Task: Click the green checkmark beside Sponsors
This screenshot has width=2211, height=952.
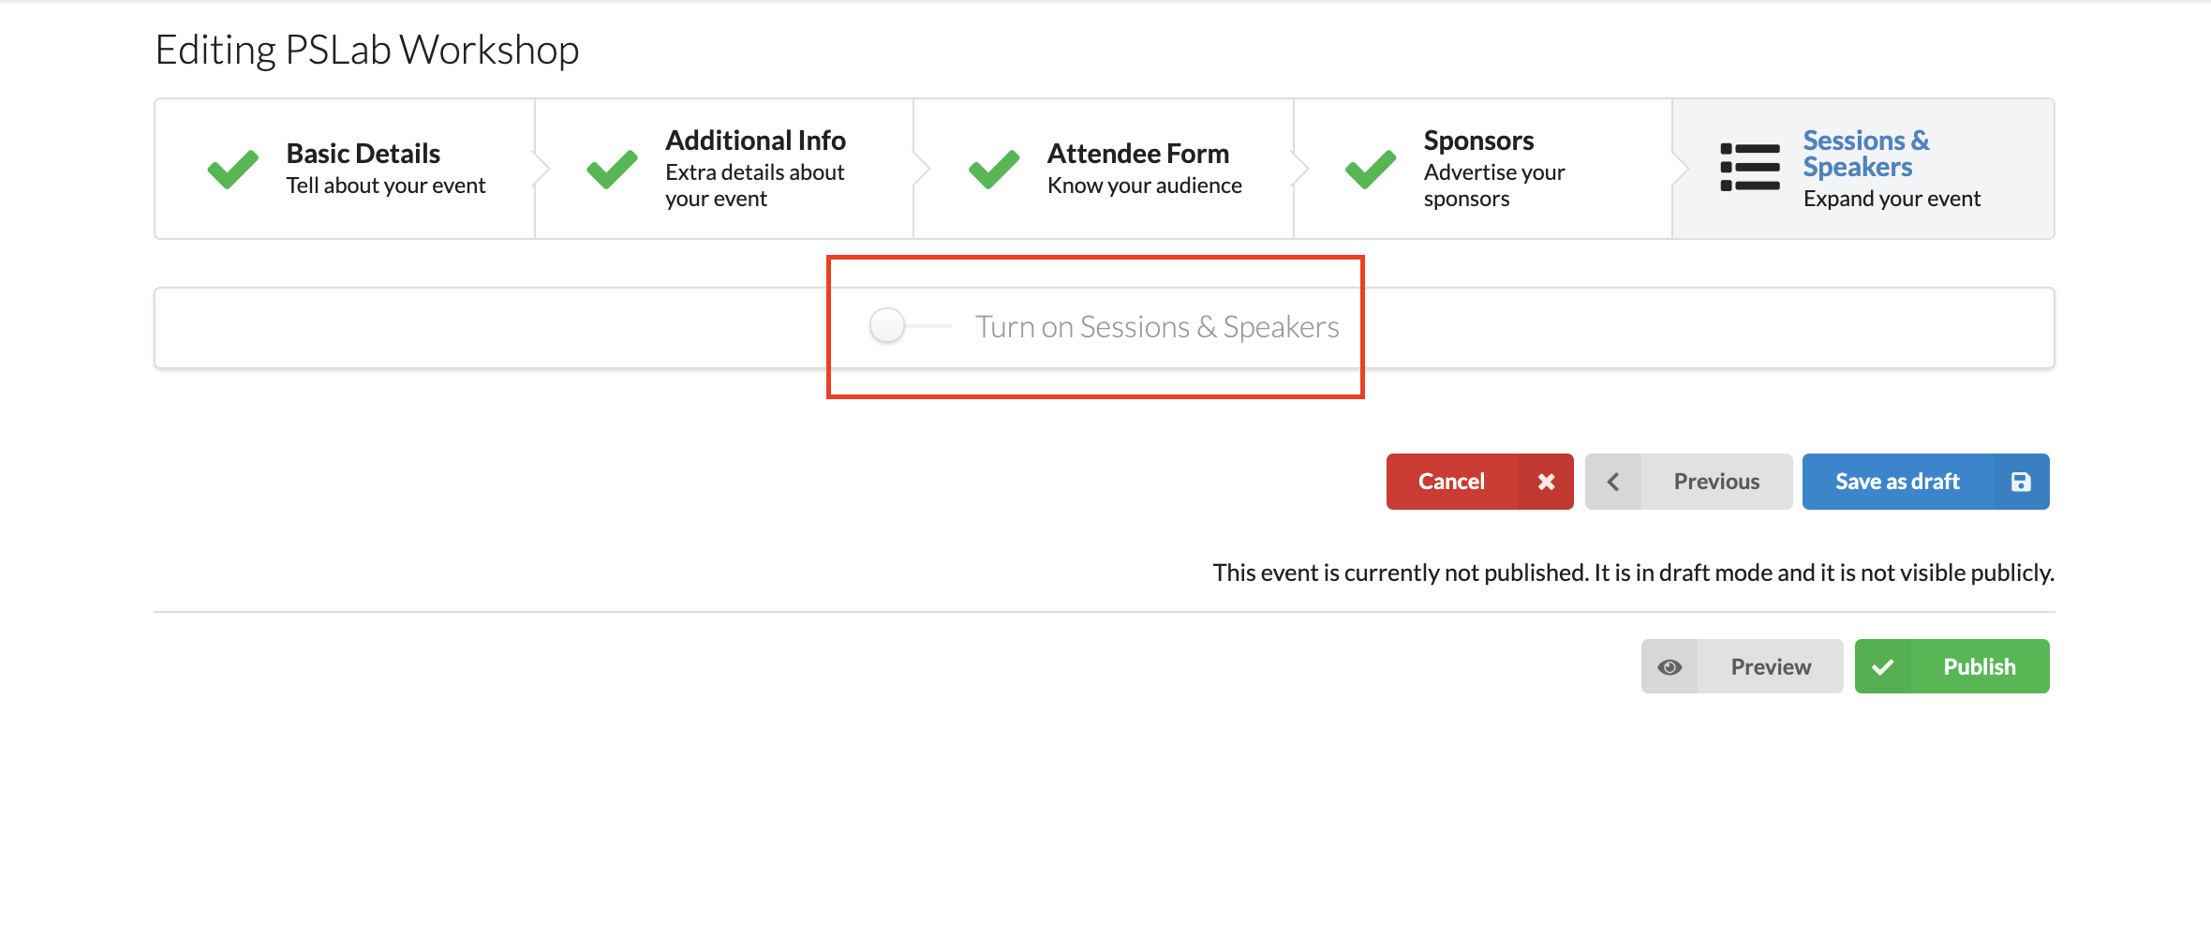Action: pyautogui.click(x=1371, y=170)
